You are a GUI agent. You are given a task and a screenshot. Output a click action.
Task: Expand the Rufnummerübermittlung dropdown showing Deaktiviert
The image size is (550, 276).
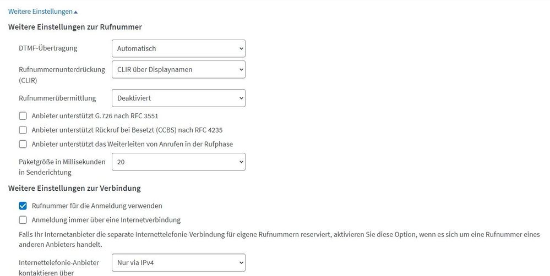point(178,98)
